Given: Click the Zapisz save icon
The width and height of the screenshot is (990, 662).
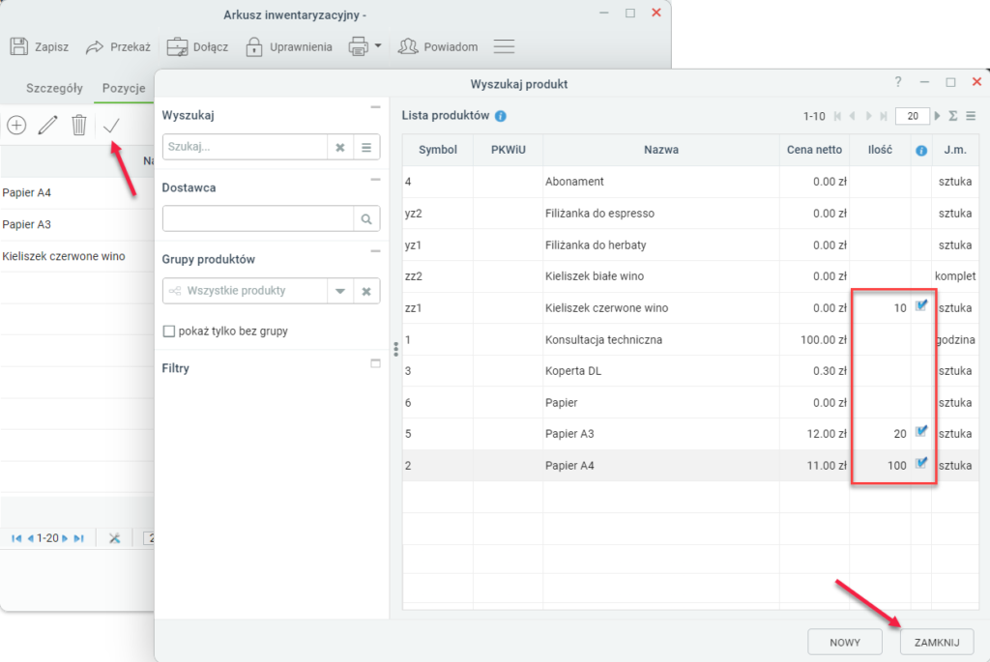Looking at the screenshot, I should [x=19, y=46].
